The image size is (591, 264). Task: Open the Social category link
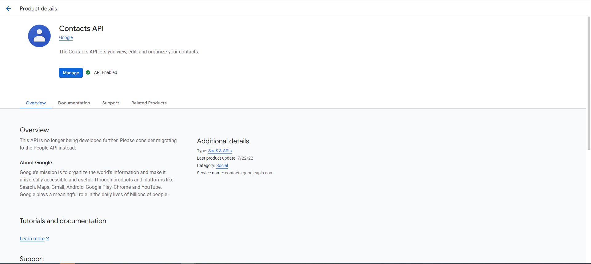coord(222,165)
